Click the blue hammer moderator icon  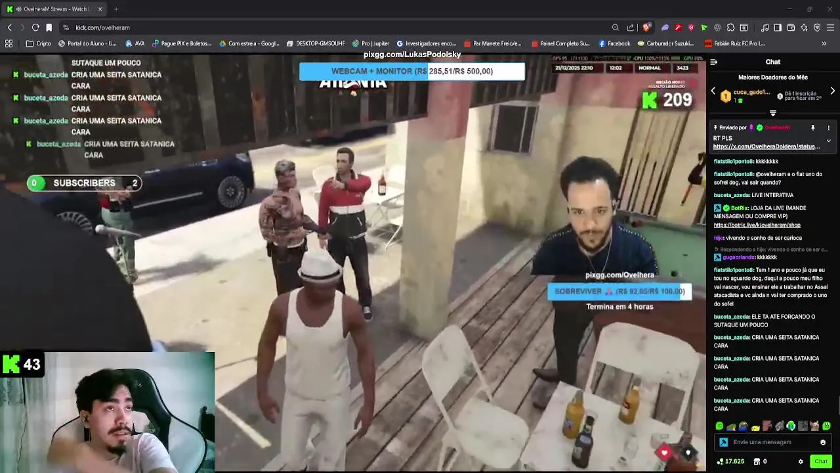coord(723,442)
